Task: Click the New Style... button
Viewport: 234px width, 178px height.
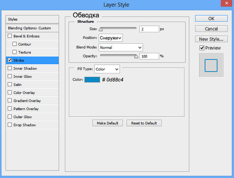Action: (x=211, y=39)
